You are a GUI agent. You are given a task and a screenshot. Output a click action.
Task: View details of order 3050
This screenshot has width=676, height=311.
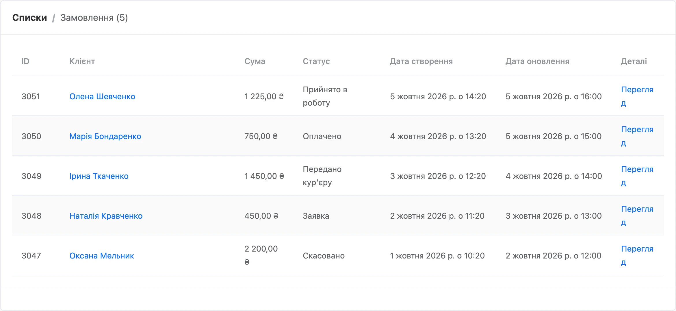(x=637, y=136)
